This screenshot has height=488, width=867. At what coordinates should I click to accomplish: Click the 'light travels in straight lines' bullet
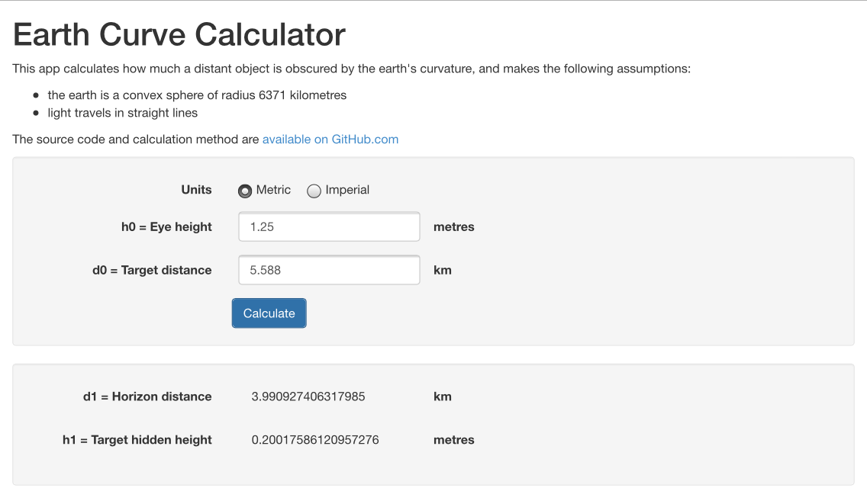click(123, 113)
